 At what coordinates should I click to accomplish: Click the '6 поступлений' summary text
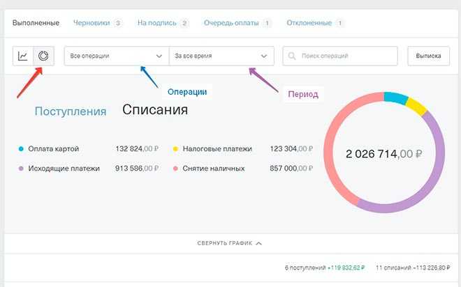pyautogui.click(x=305, y=267)
